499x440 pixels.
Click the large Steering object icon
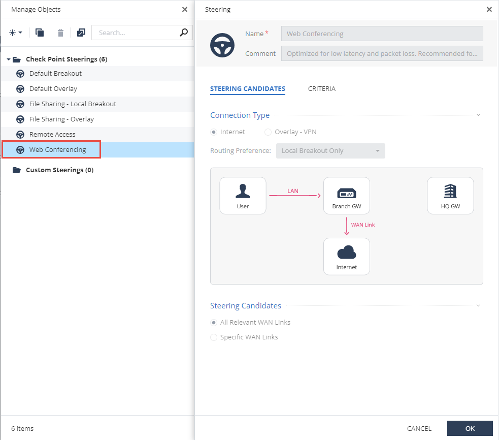(222, 45)
